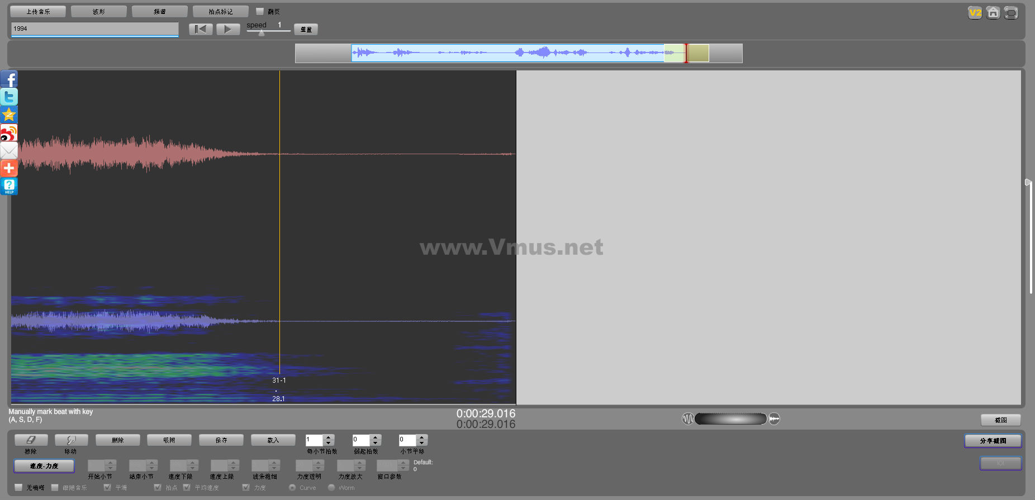Increase the 小节平移 stepper value
Image resolution: width=1035 pixels, height=500 pixels.
pos(422,437)
